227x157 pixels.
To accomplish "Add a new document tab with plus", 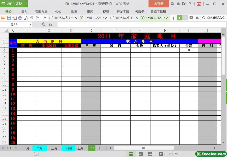I will [173, 18].
